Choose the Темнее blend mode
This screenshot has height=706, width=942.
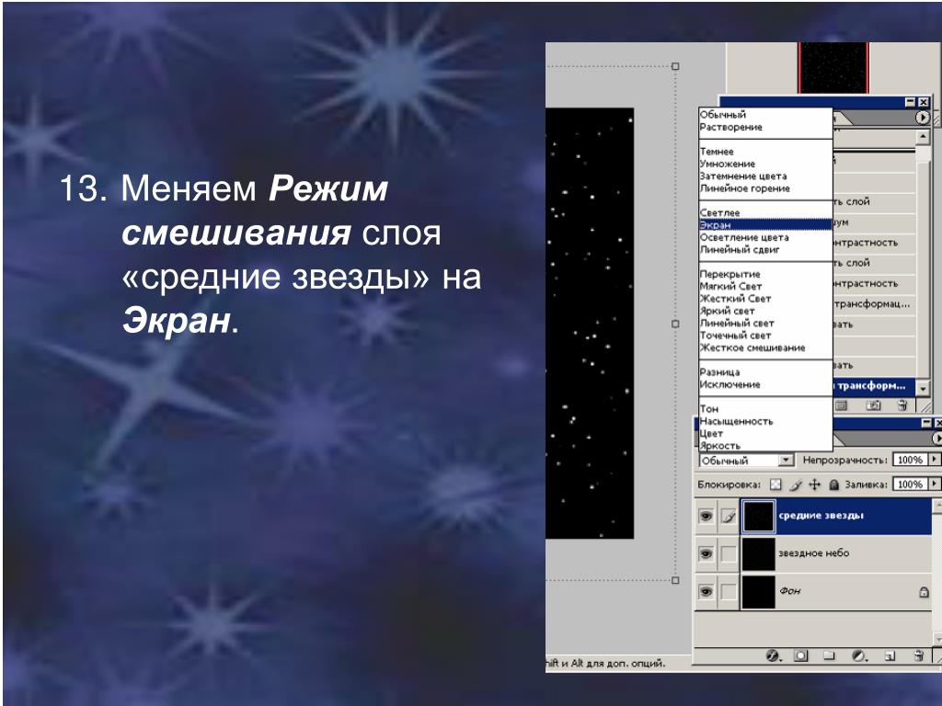[x=764, y=152]
